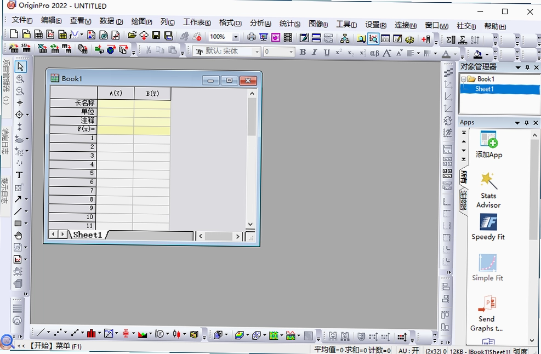The width and height of the screenshot is (541, 354).
Task: Open file with the Open folder icon
Action: click(x=132, y=35)
